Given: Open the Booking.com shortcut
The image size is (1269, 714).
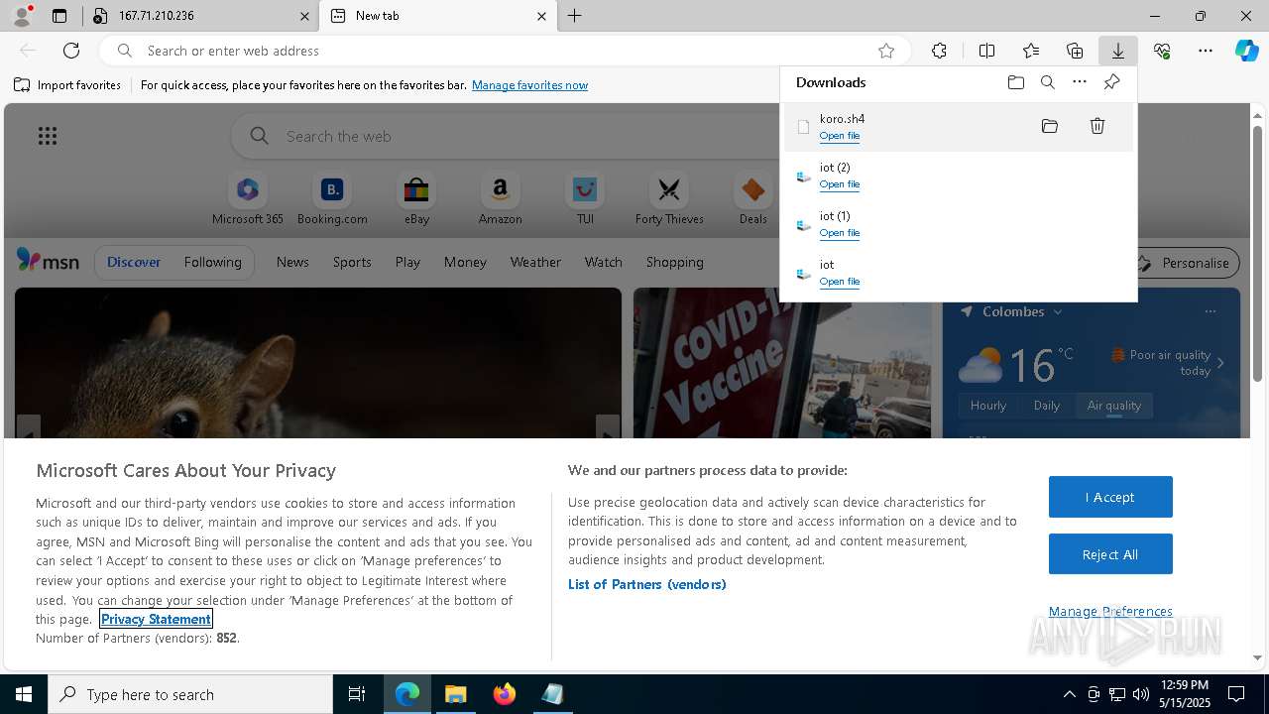Looking at the screenshot, I should 332,198.
